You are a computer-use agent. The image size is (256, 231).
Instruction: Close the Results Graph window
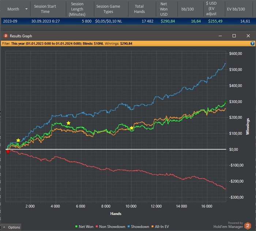click(x=248, y=36)
